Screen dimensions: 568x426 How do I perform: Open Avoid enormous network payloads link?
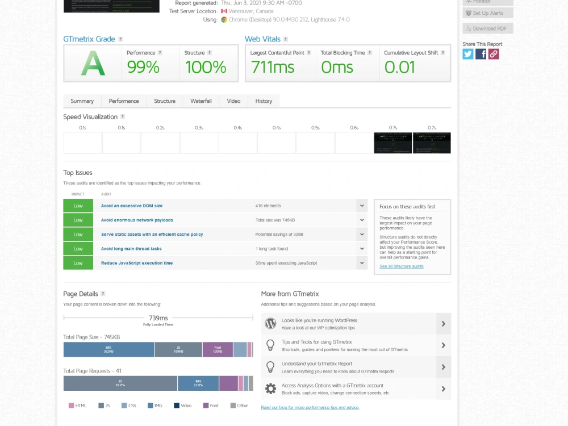click(137, 220)
